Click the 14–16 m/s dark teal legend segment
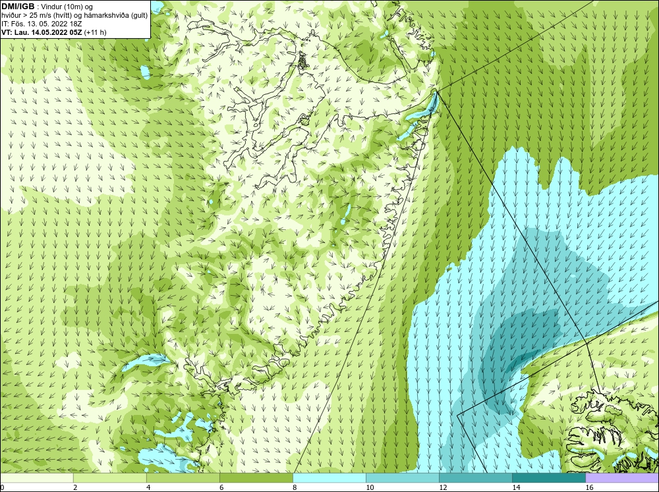This screenshot has height=492, width=659. (548, 478)
